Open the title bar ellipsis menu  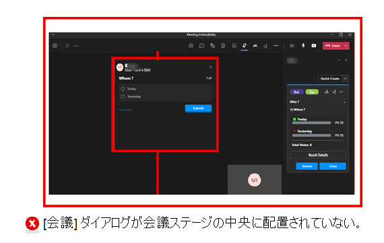(x=53, y=34)
